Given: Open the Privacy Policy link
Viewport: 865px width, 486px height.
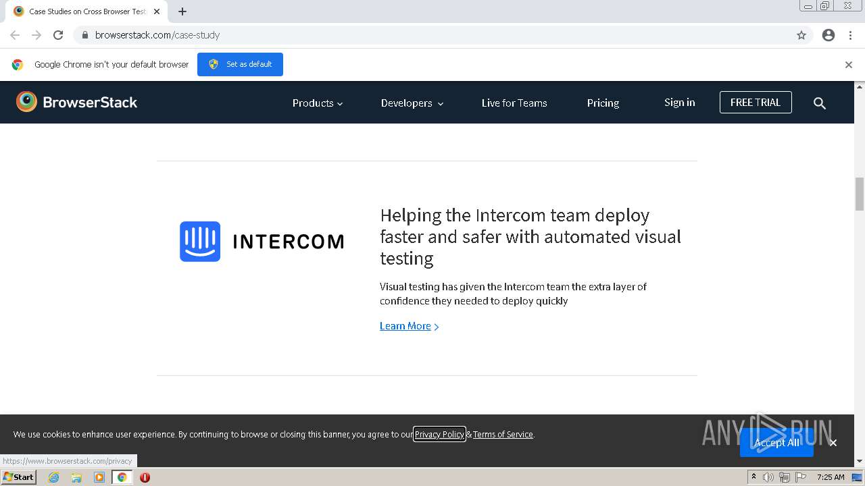Looking at the screenshot, I should [439, 434].
